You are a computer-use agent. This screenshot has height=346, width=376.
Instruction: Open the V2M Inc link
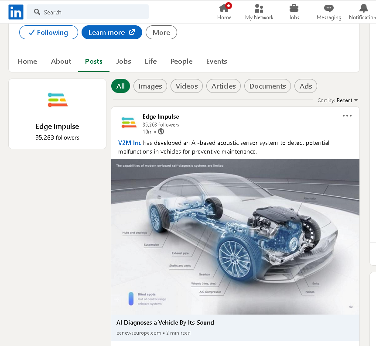(x=130, y=143)
